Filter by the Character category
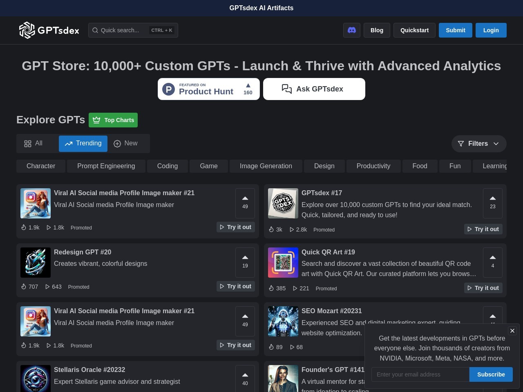This screenshot has width=523, height=392. 41,166
